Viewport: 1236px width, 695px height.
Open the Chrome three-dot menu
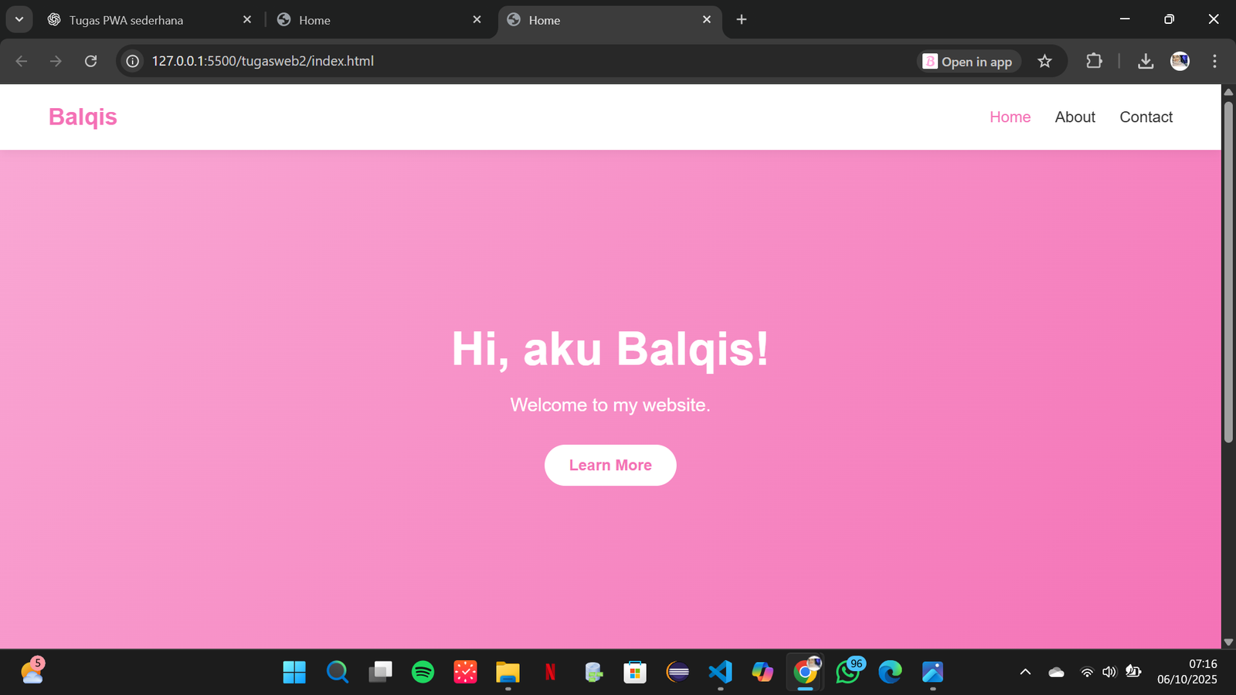point(1214,61)
